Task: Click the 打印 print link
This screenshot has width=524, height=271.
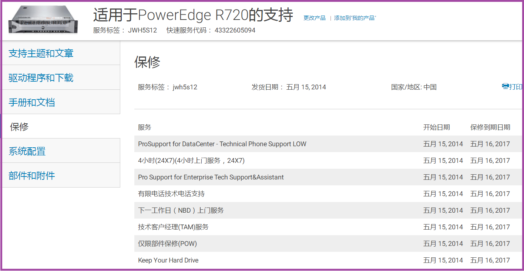Action: click(x=515, y=87)
